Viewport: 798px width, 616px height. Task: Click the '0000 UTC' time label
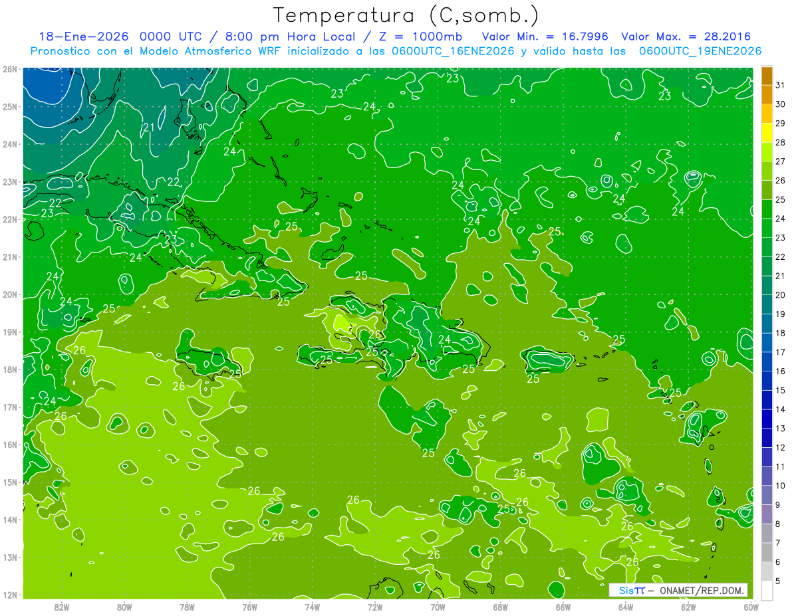click(x=172, y=37)
